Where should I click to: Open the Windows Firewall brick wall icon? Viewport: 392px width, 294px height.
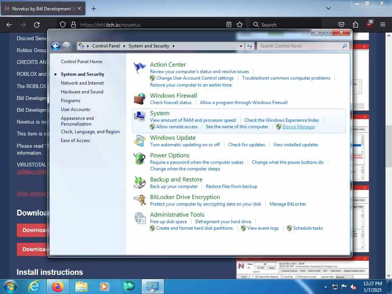coord(139,98)
